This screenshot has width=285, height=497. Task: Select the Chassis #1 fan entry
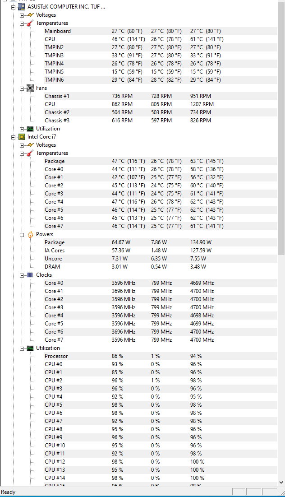[x=57, y=96]
